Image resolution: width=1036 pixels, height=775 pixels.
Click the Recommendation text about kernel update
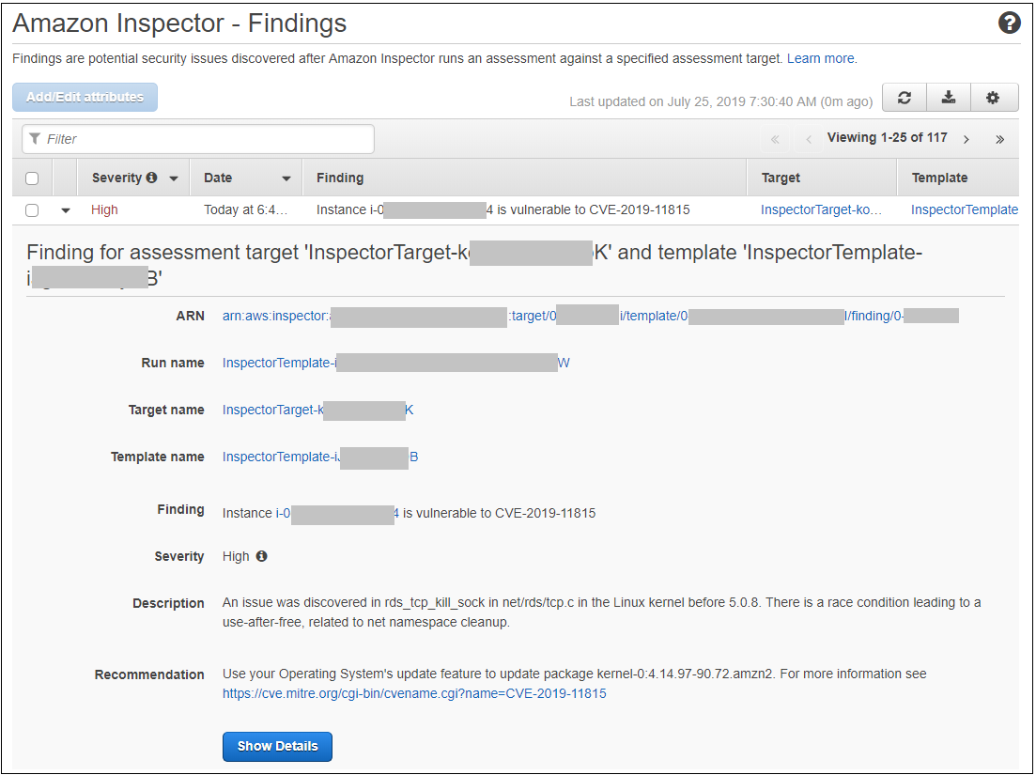click(574, 674)
